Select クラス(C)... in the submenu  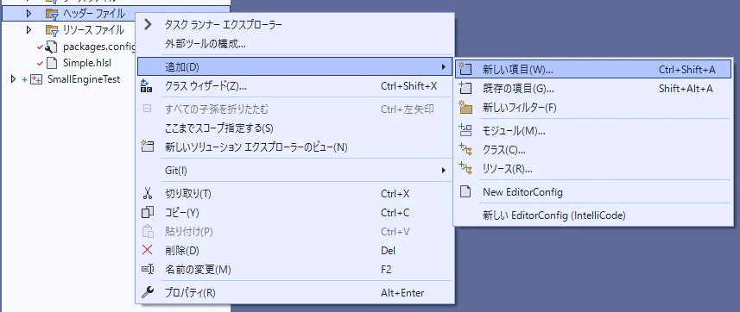click(x=593, y=150)
